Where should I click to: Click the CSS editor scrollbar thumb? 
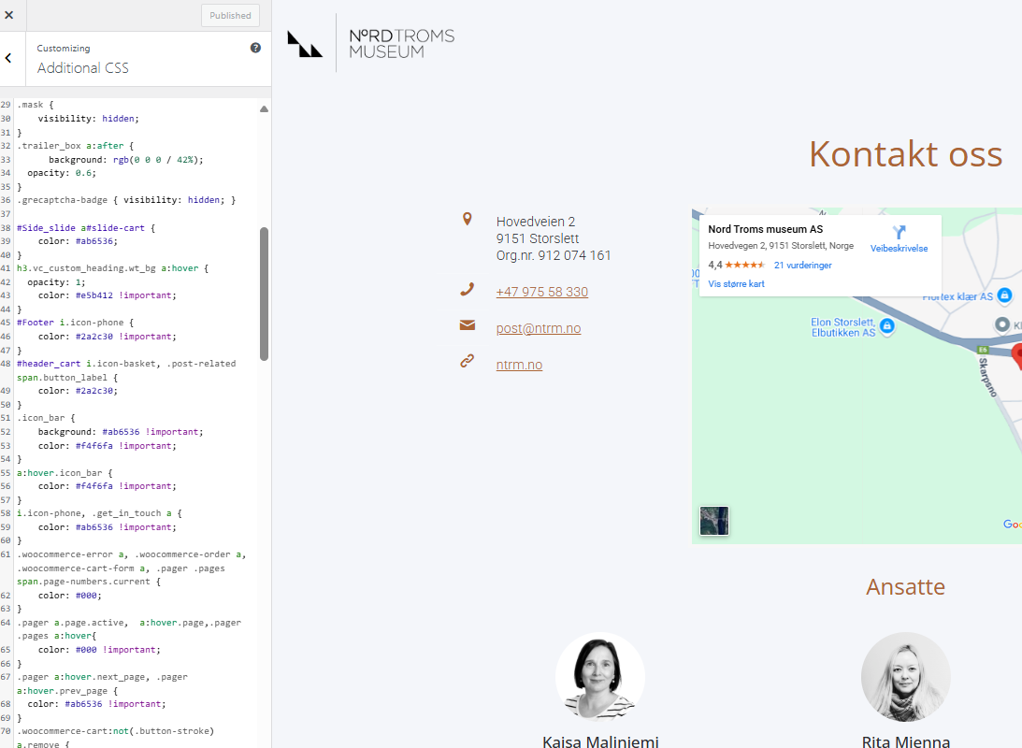click(264, 295)
